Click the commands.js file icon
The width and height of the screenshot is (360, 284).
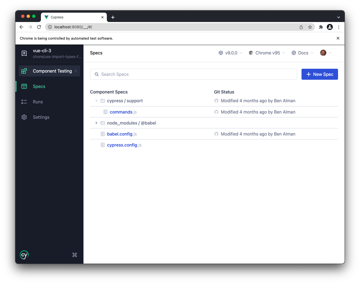point(105,112)
